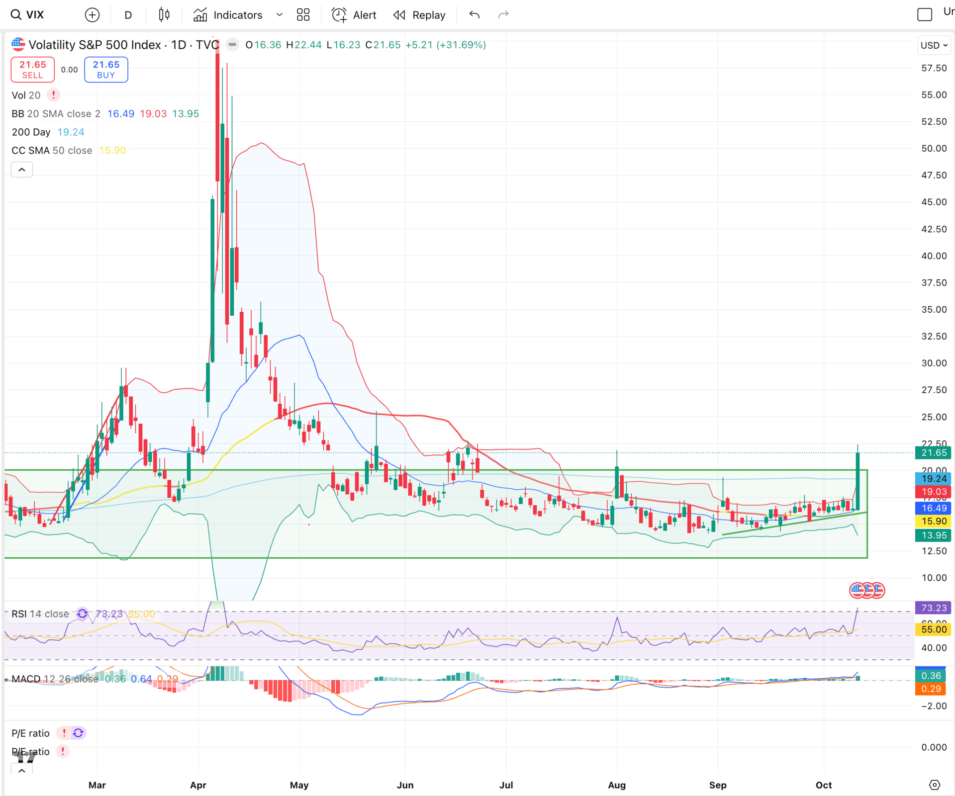Toggle the gray market status pill
Viewport: 955px width, 796px height.
pyautogui.click(x=232, y=45)
